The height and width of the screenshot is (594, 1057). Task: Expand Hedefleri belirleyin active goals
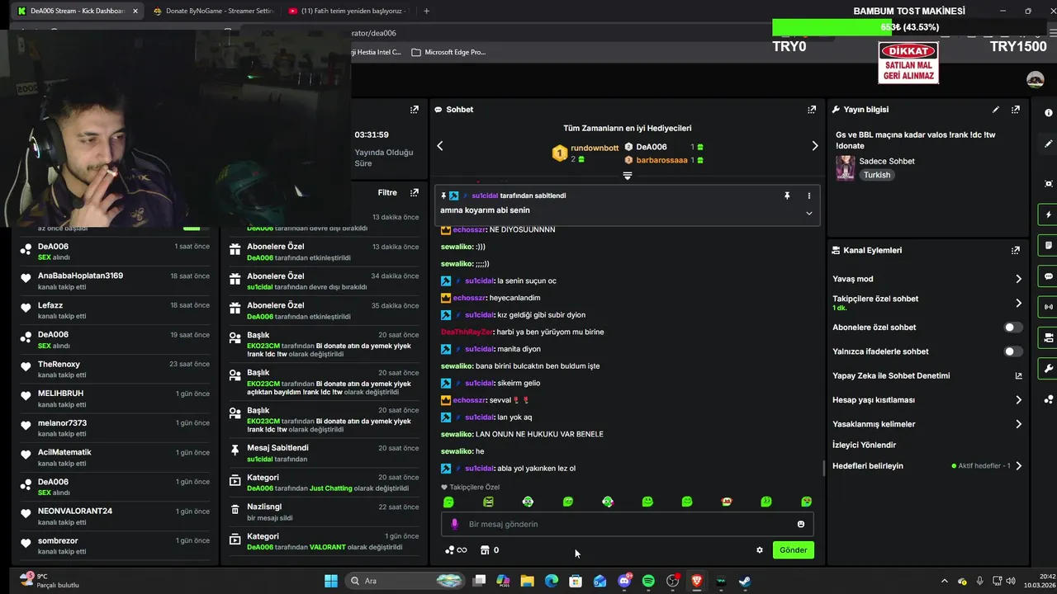pyautogui.click(x=1018, y=466)
